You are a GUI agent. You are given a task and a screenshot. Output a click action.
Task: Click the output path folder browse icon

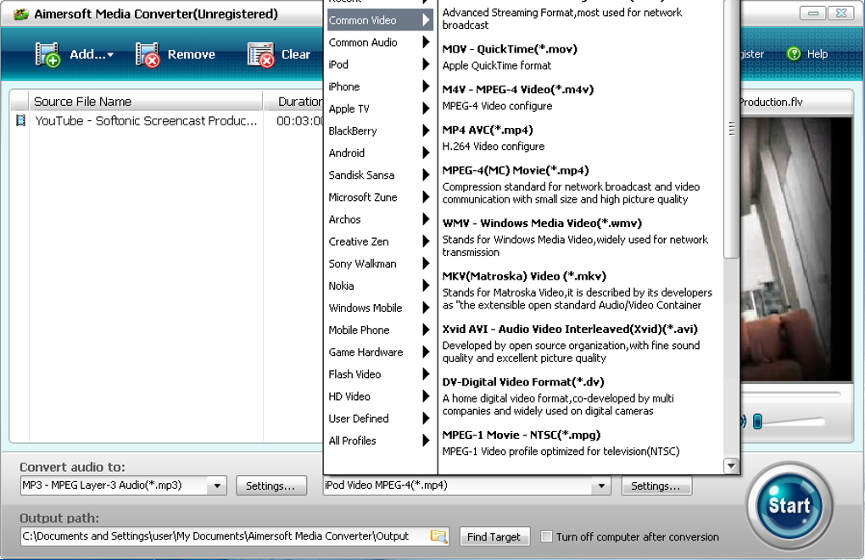pos(438,535)
